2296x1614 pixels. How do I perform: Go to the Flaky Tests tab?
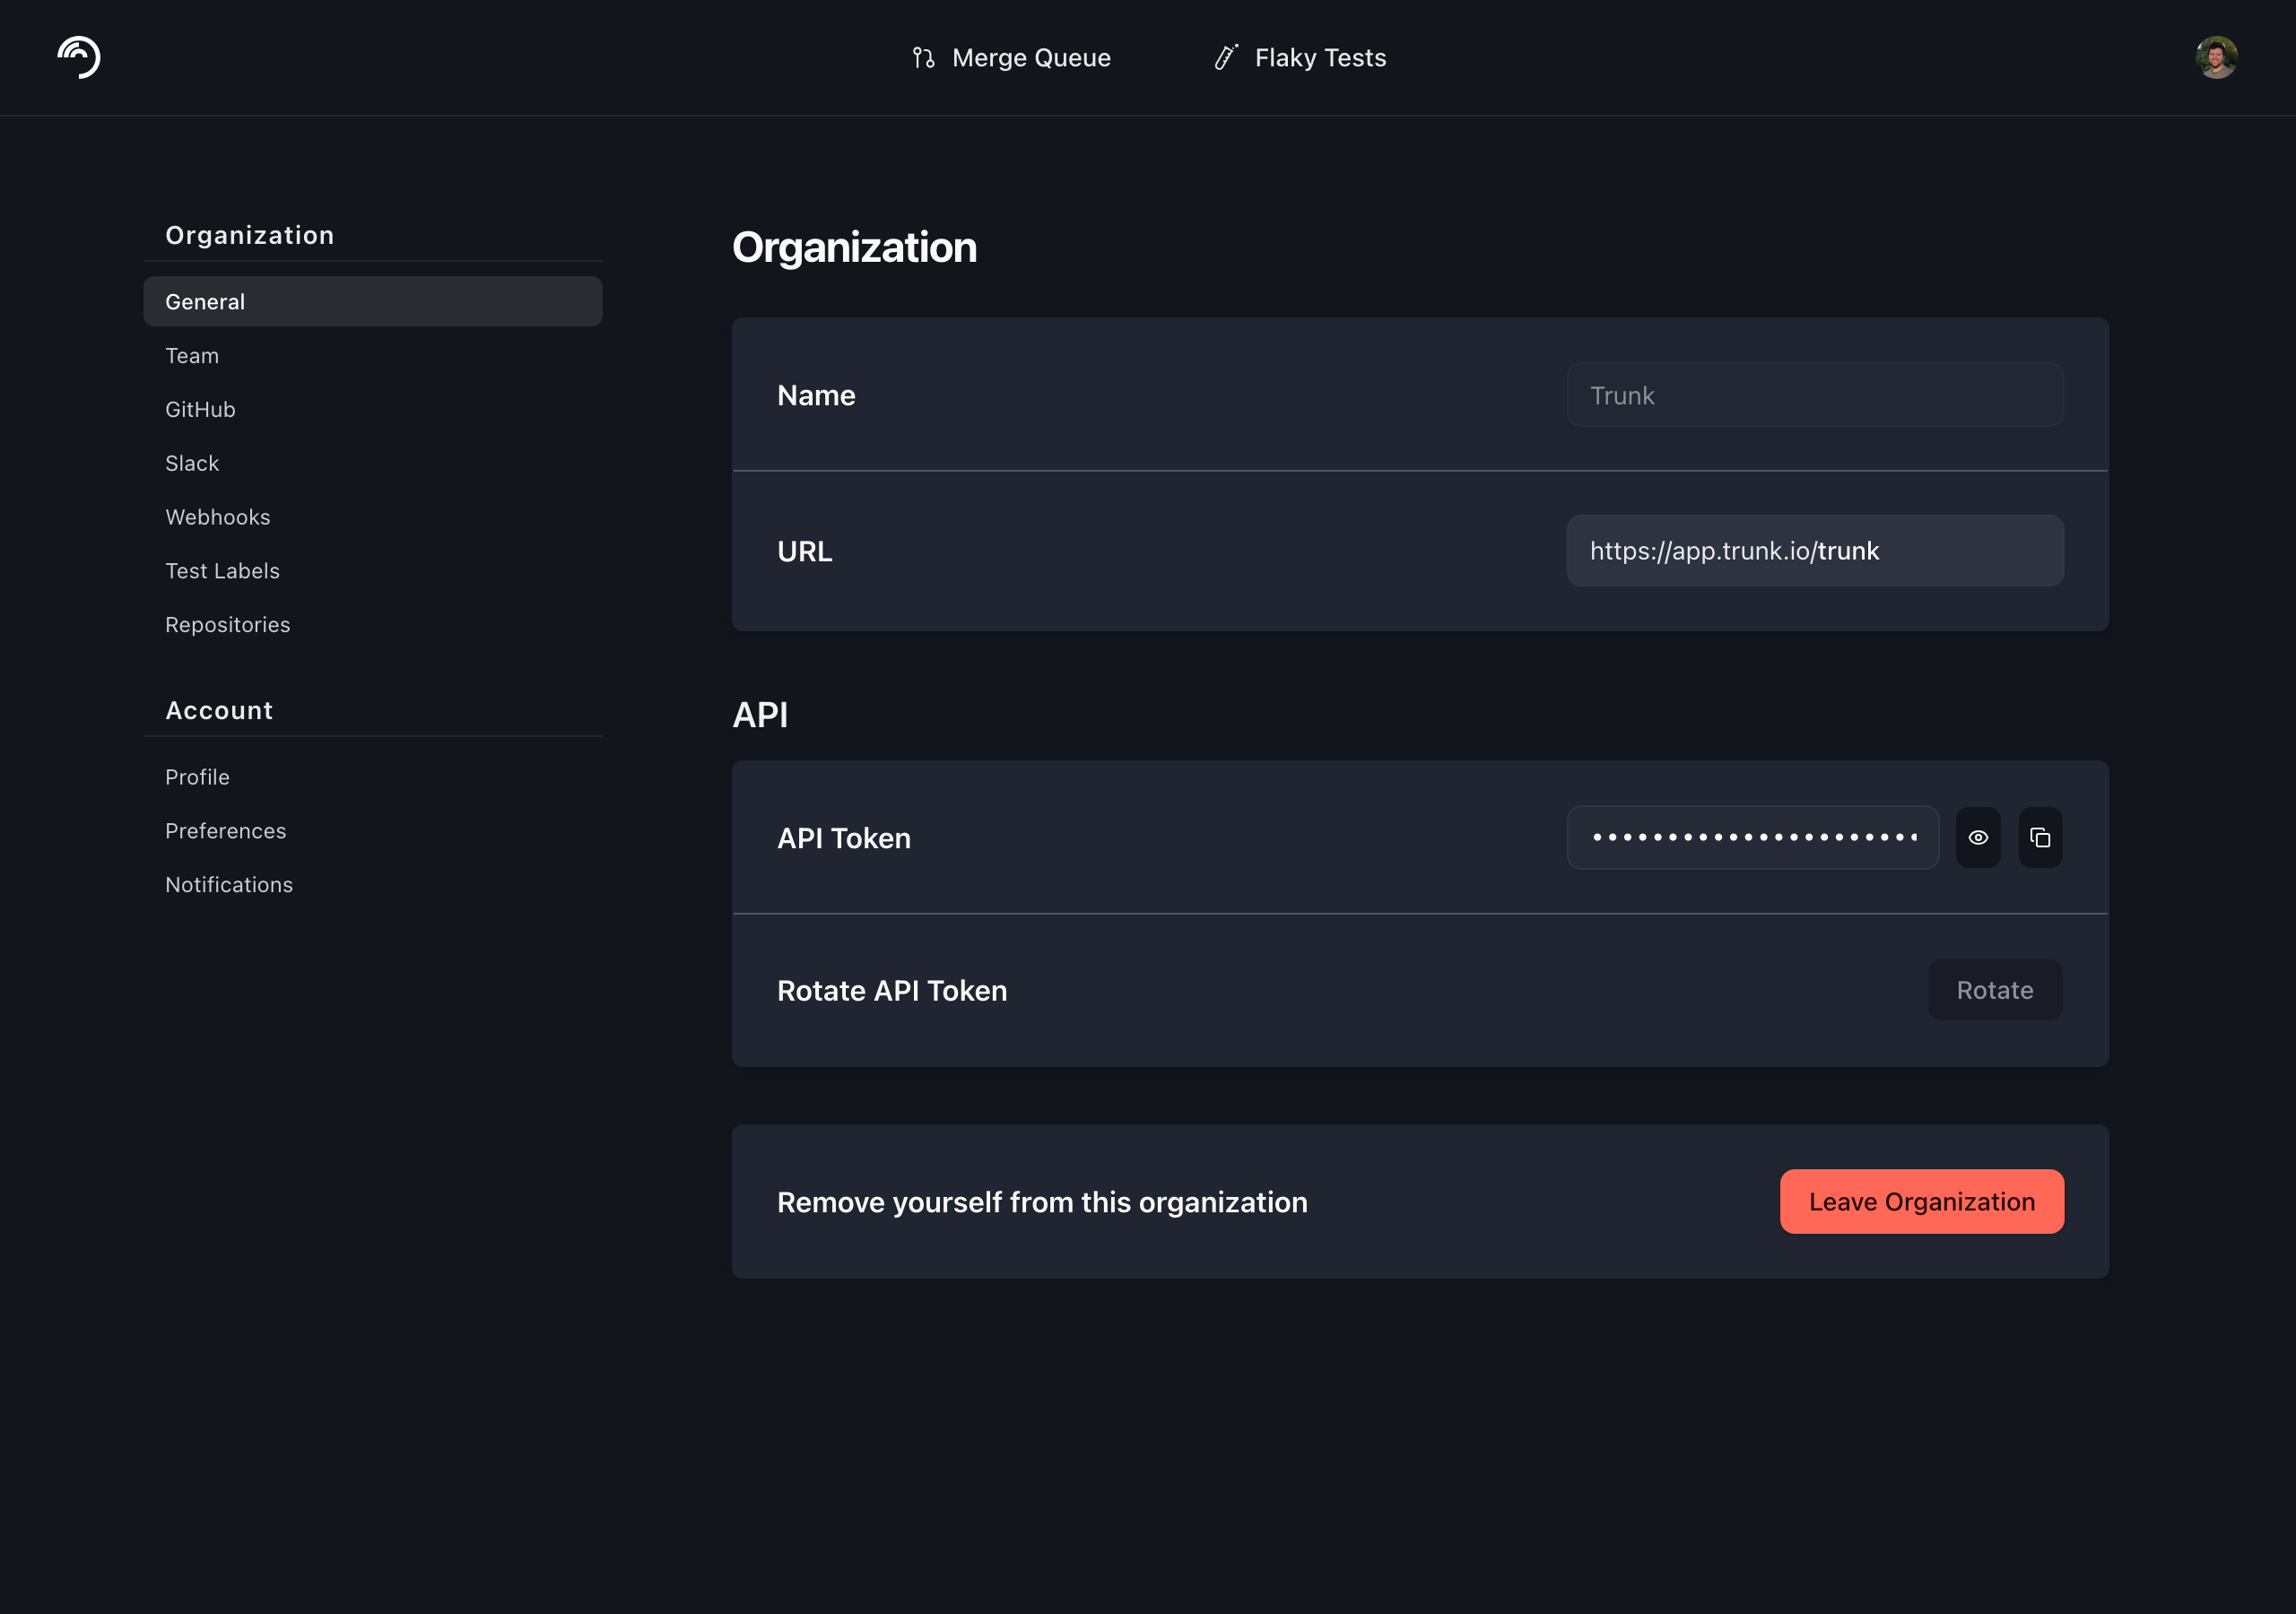[1300, 58]
